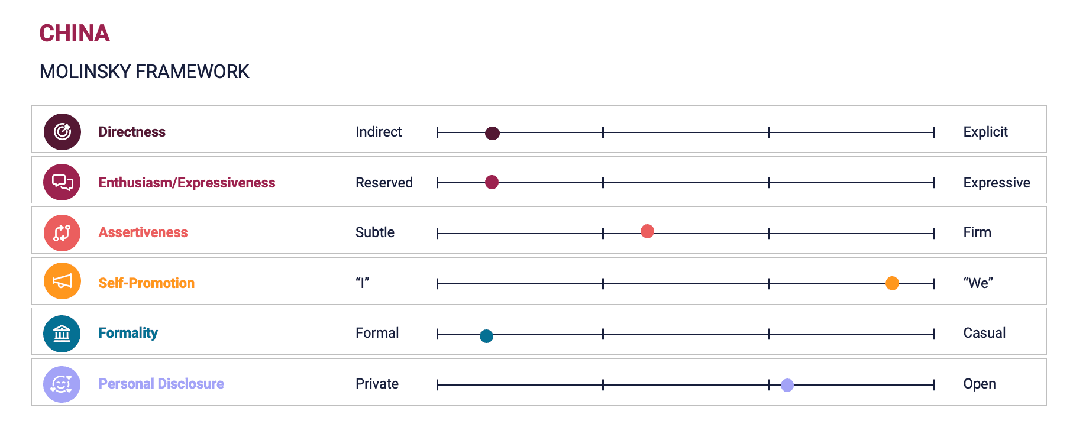
Task: Click the Personal Disclosure label
Action: pyautogui.click(x=161, y=384)
